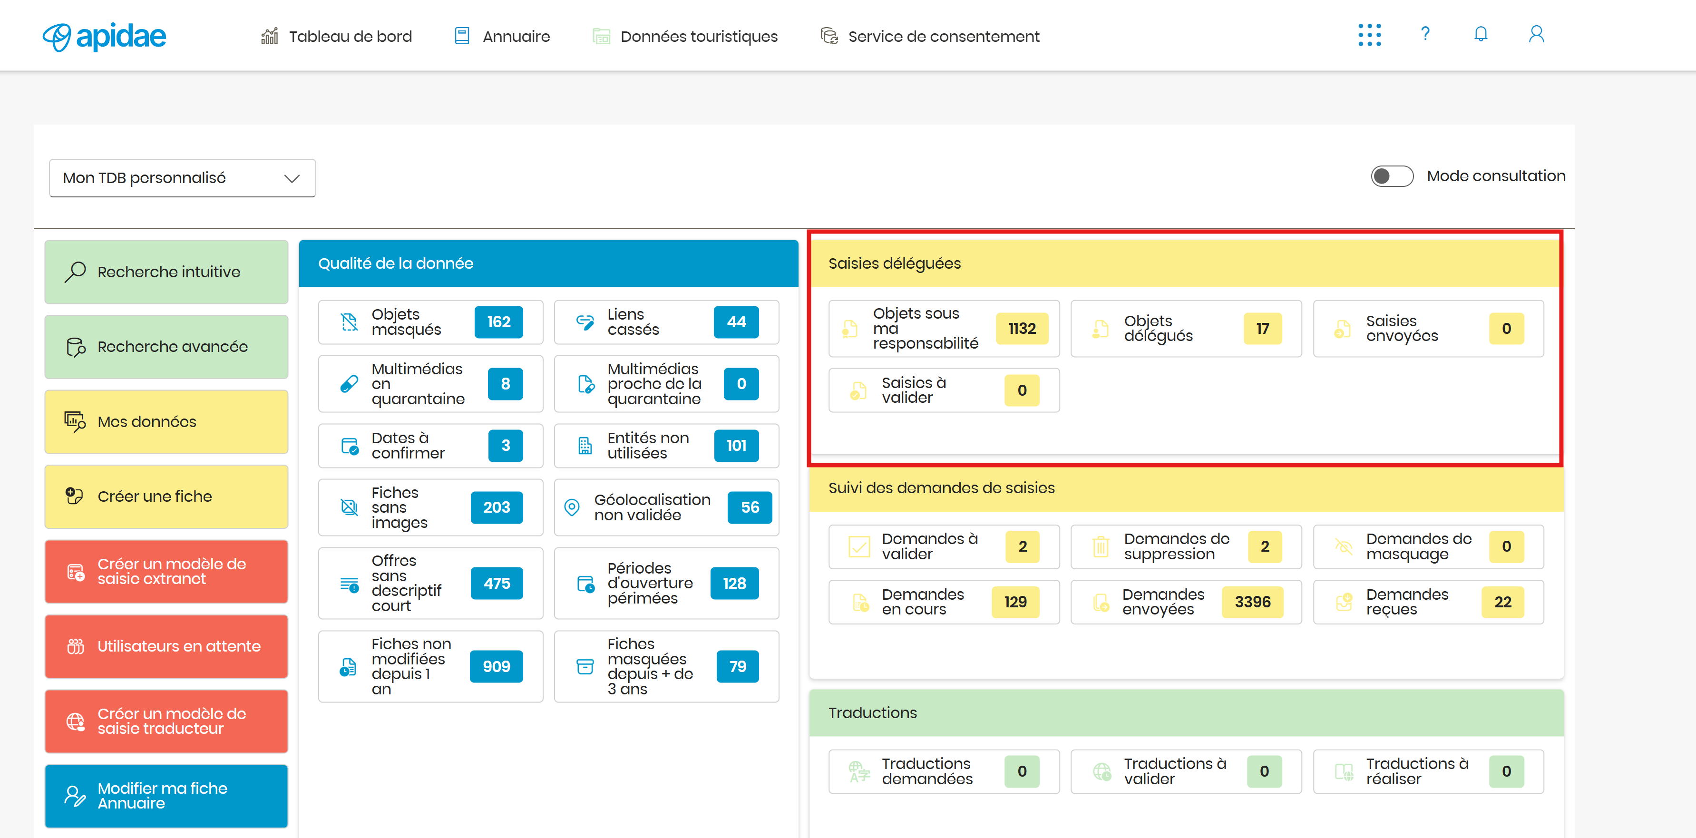Screen dimensions: 1696x838
Task: Click the Mes données button
Action: (x=166, y=421)
